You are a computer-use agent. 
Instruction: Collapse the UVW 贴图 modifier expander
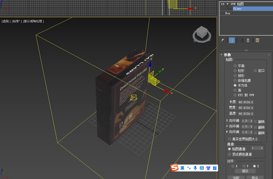click(227, 4)
